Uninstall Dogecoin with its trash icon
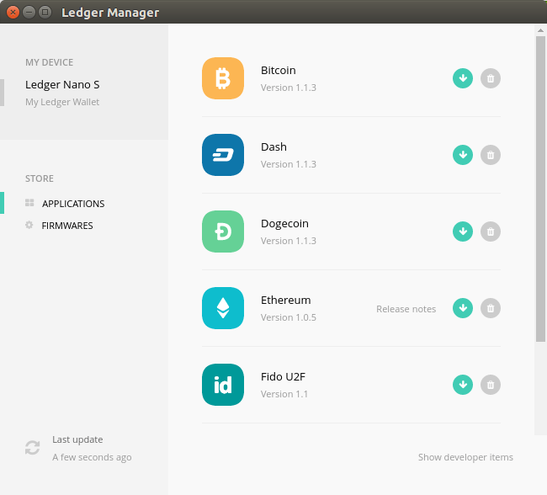547x495 pixels. coord(490,232)
